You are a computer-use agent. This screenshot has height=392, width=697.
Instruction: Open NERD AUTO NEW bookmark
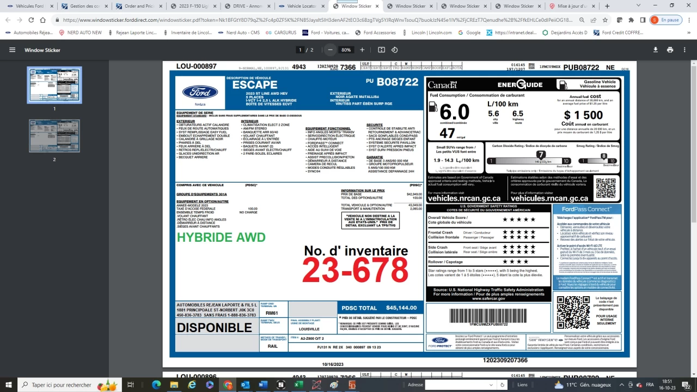click(81, 33)
